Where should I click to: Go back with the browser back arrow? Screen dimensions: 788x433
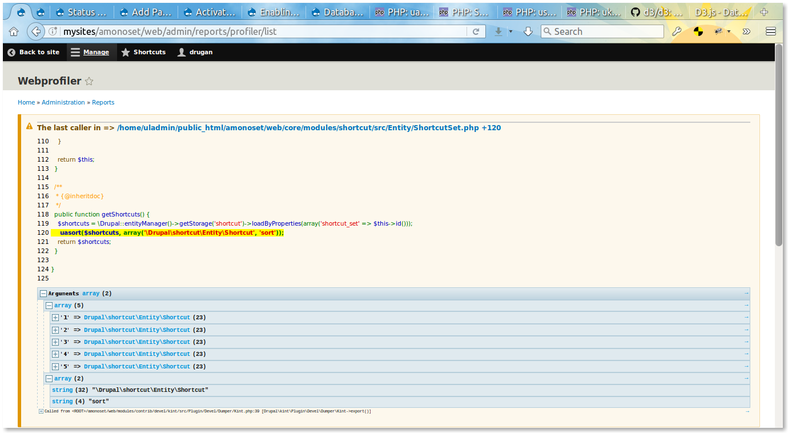coord(35,31)
